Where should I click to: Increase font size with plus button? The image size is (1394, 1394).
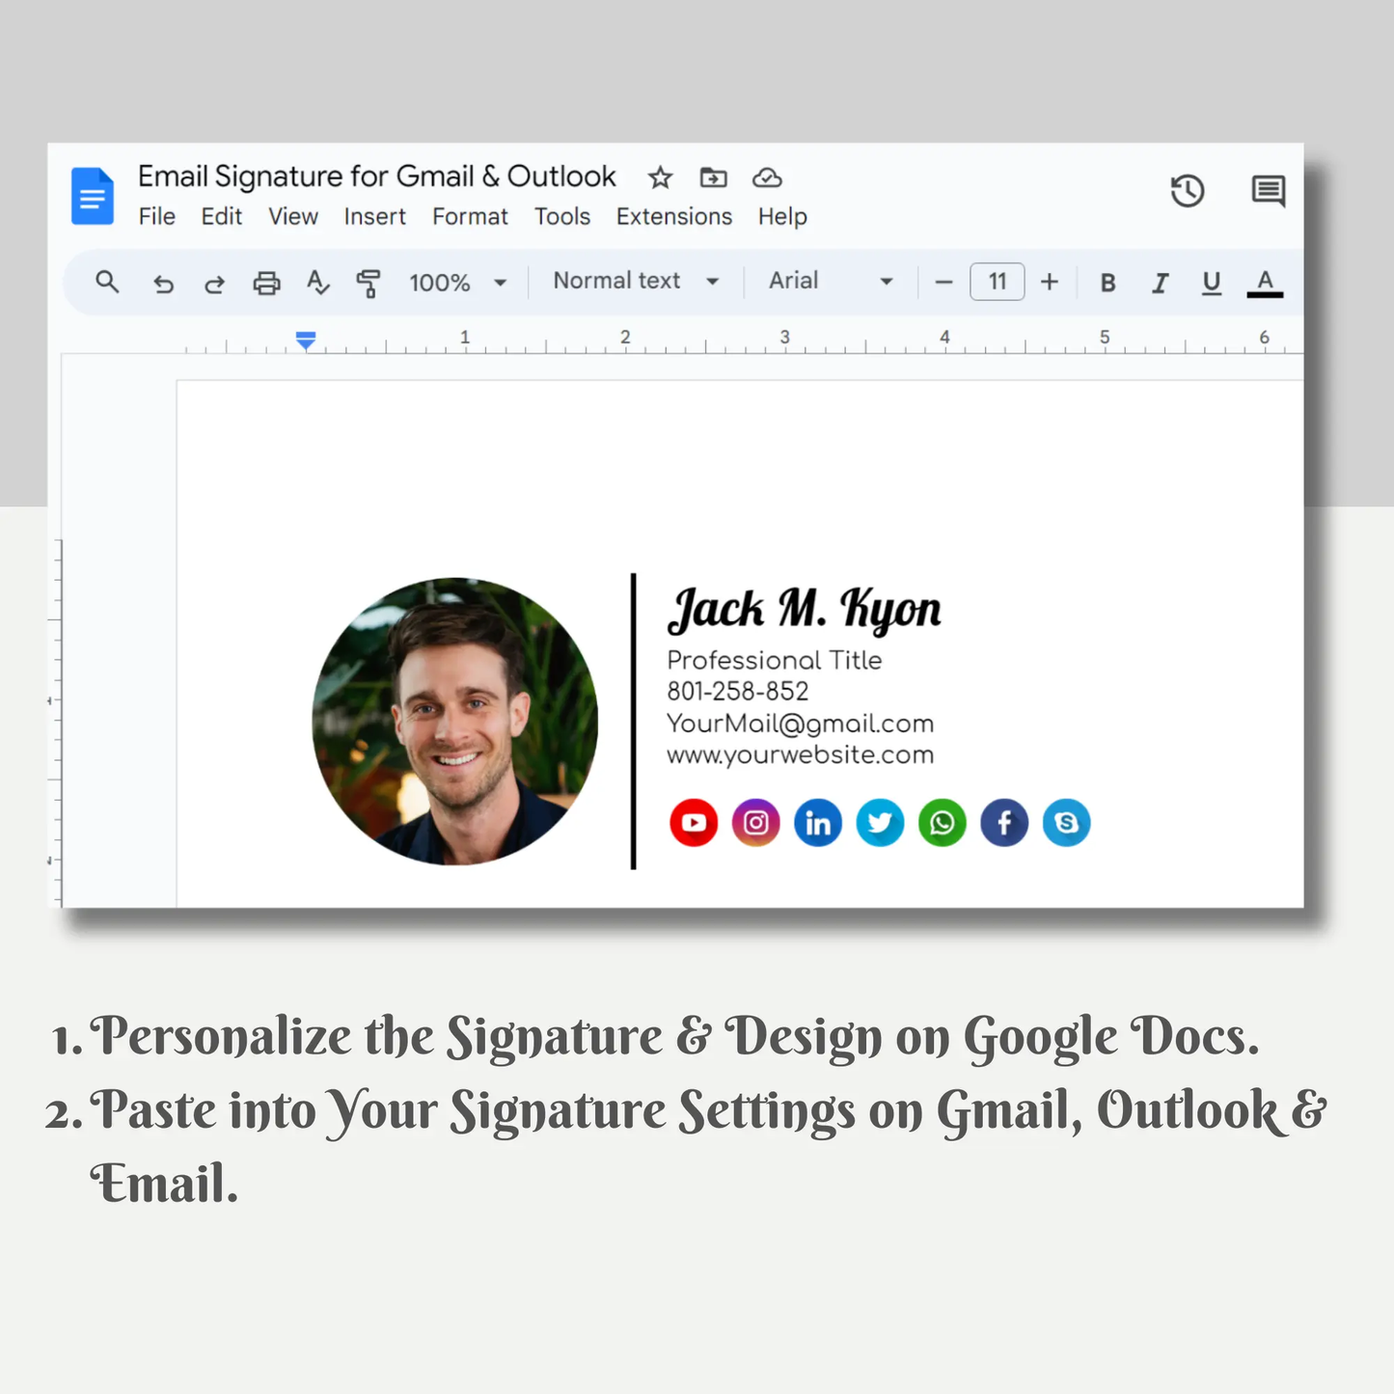pos(1050,282)
